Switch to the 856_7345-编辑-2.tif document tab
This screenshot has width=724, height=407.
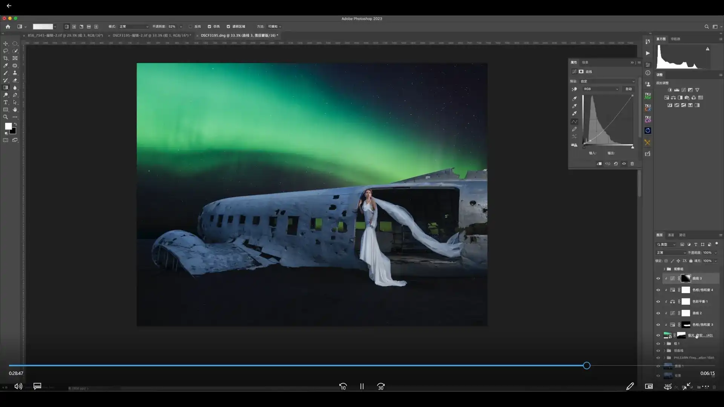[x=65, y=35]
